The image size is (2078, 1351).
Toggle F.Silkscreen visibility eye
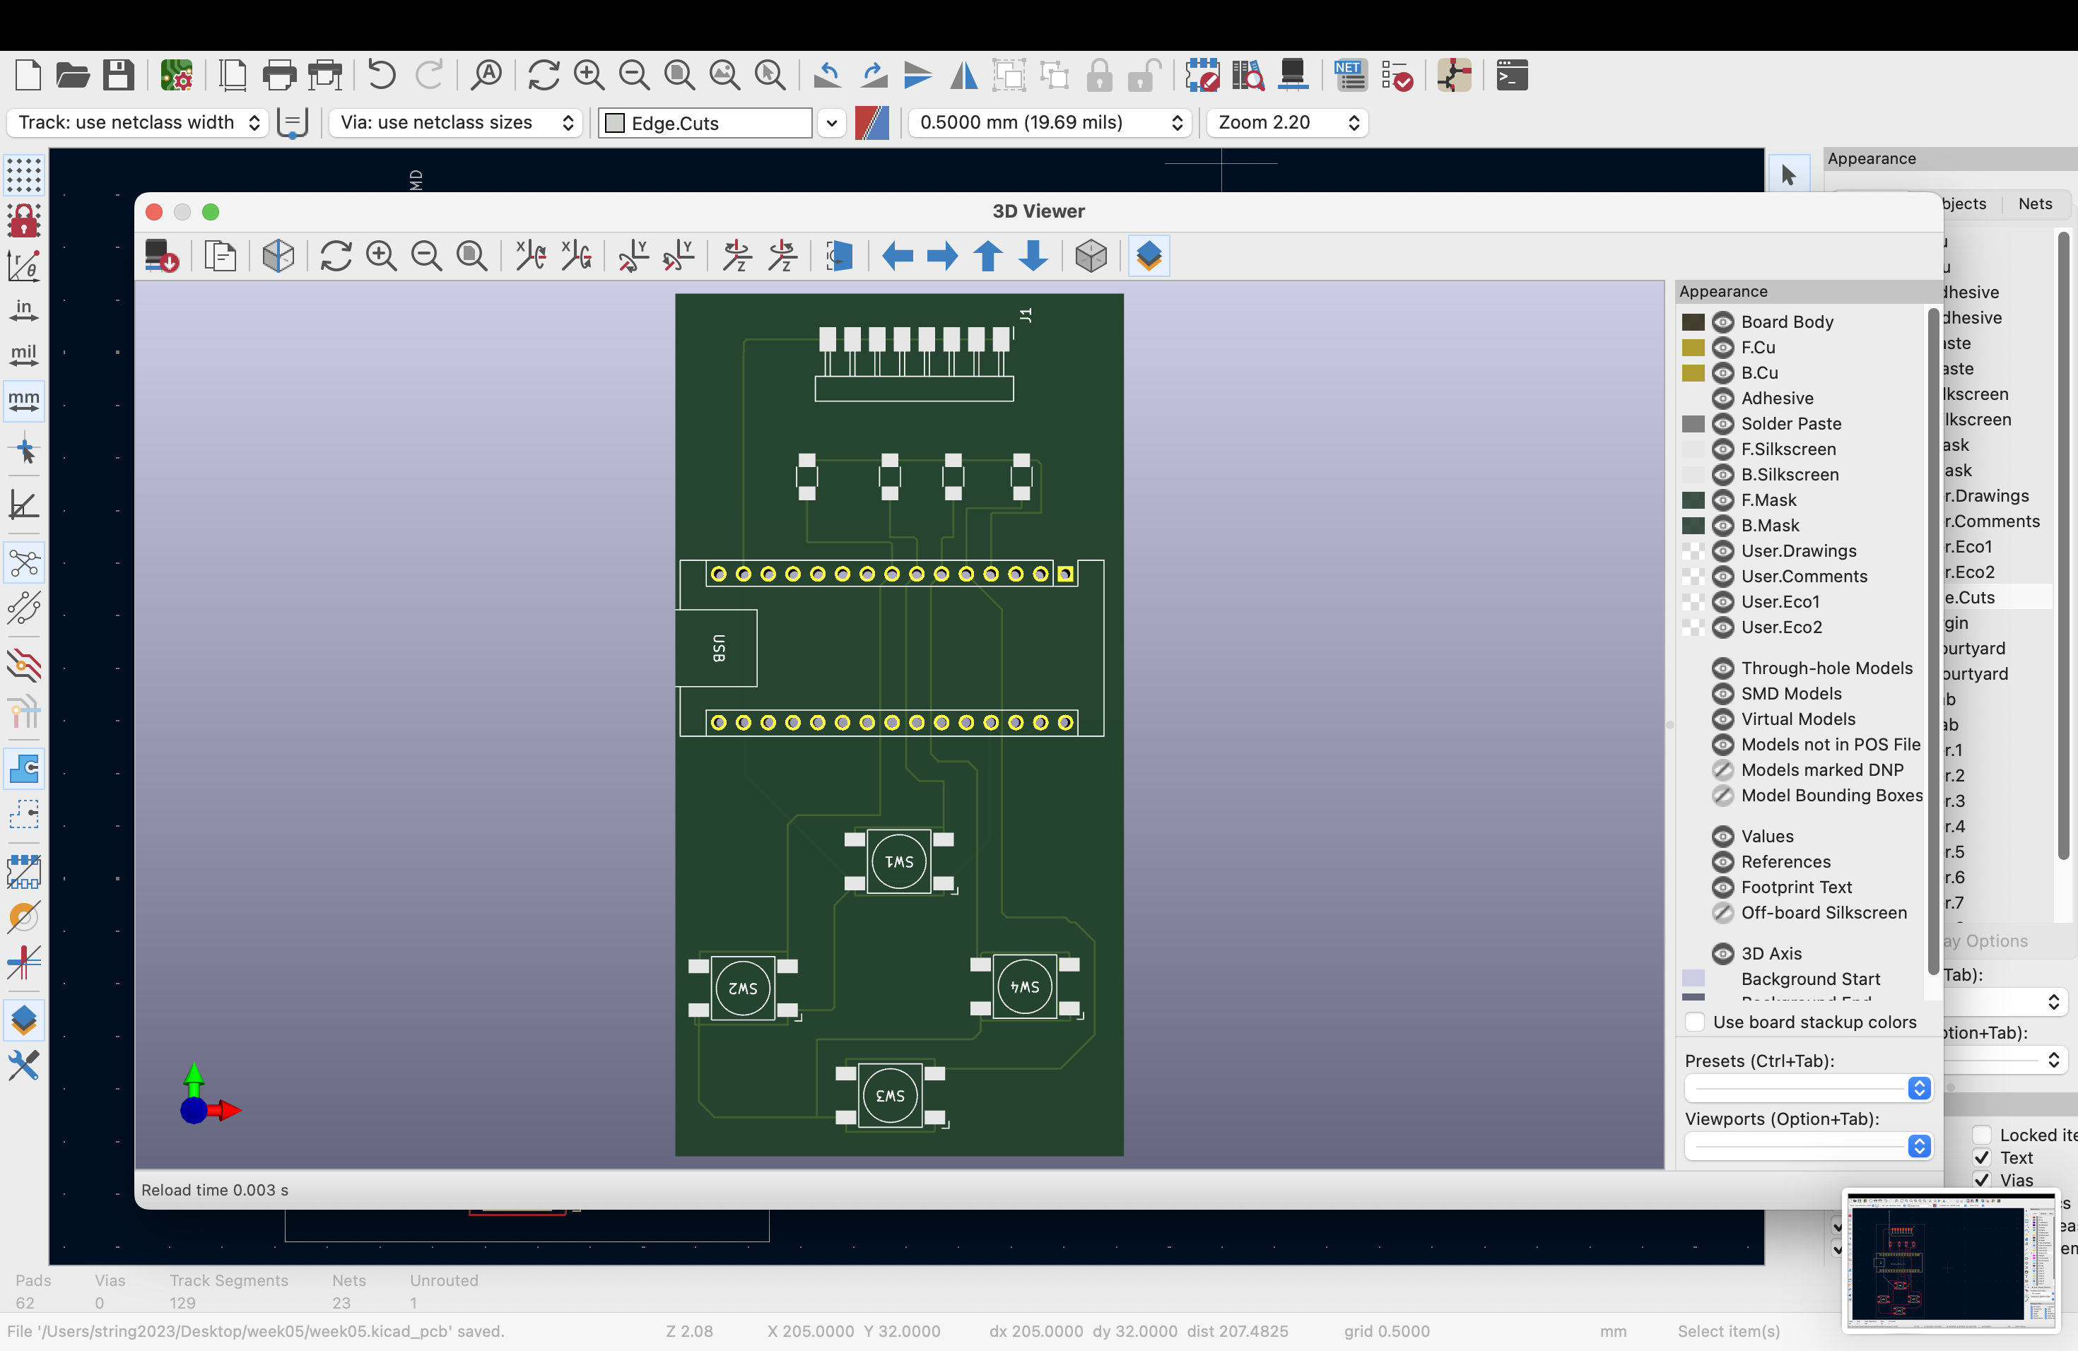click(x=1722, y=449)
